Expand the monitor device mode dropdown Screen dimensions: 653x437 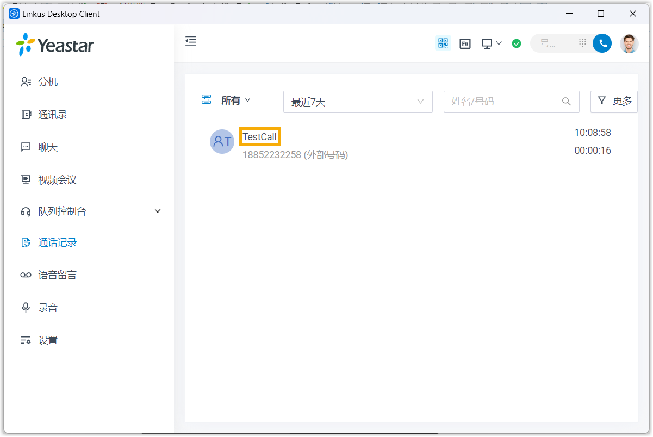click(x=492, y=43)
